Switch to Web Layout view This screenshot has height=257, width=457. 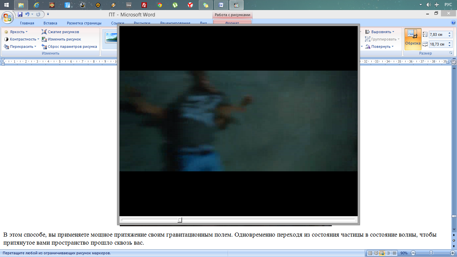click(x=382, y=253)
